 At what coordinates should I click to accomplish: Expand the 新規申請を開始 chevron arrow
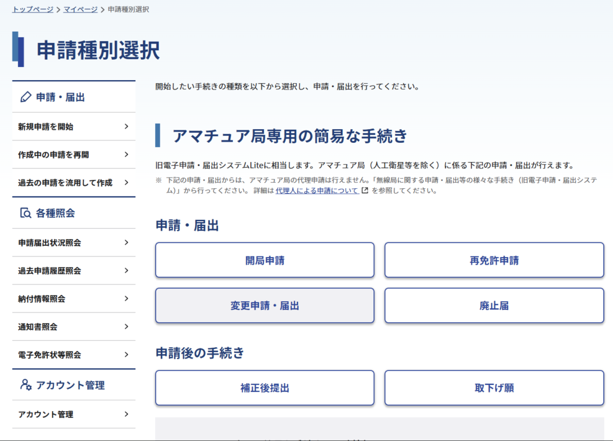click(x=126, y=127)
